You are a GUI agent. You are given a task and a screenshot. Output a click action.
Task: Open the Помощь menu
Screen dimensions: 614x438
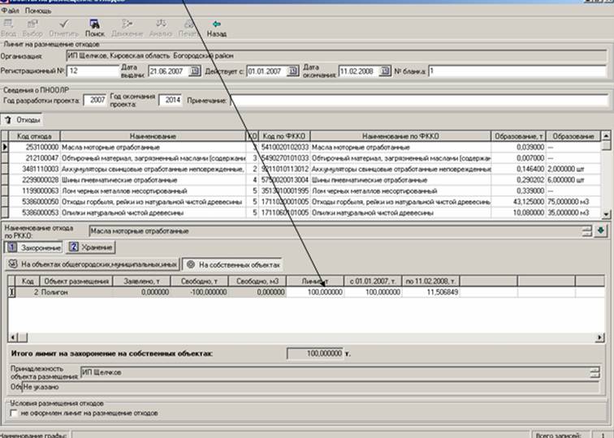(x=37, y=11)
